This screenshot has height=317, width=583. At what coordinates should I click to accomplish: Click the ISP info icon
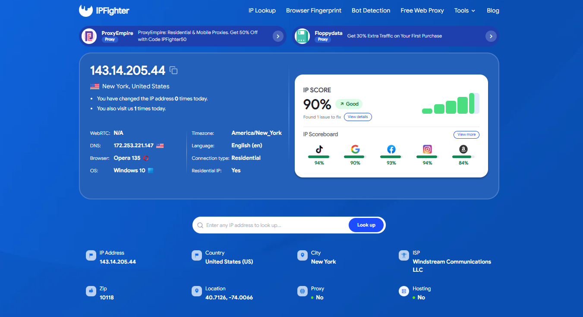(404, 255)
